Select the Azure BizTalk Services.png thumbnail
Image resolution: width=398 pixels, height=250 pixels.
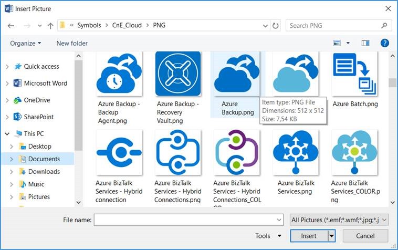pyautogui.click(x=296, y=152)
